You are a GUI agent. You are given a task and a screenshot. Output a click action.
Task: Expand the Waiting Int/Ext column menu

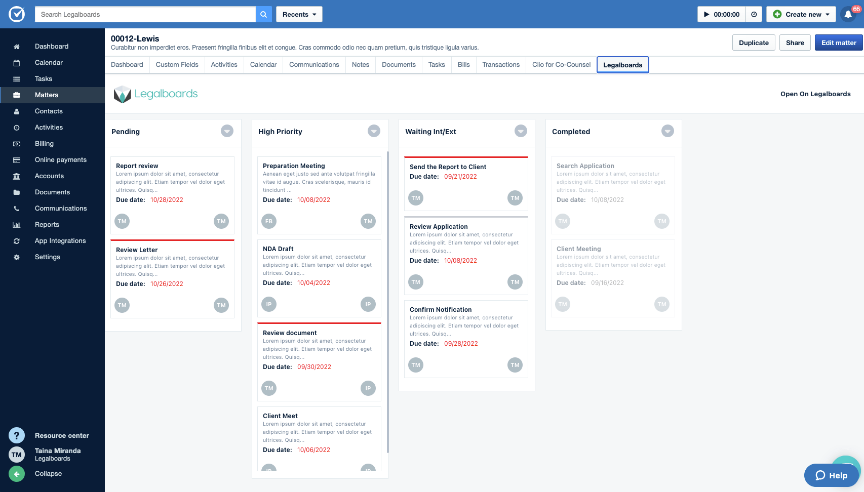coord(521,131)
